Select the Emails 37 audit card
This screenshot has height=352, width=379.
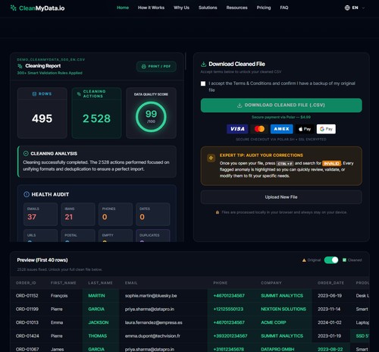coord(40,214)
